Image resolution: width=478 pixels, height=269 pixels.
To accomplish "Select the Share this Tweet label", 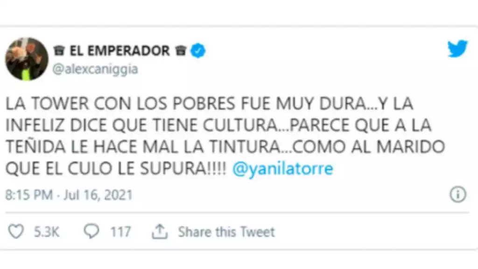I will 226,232.
